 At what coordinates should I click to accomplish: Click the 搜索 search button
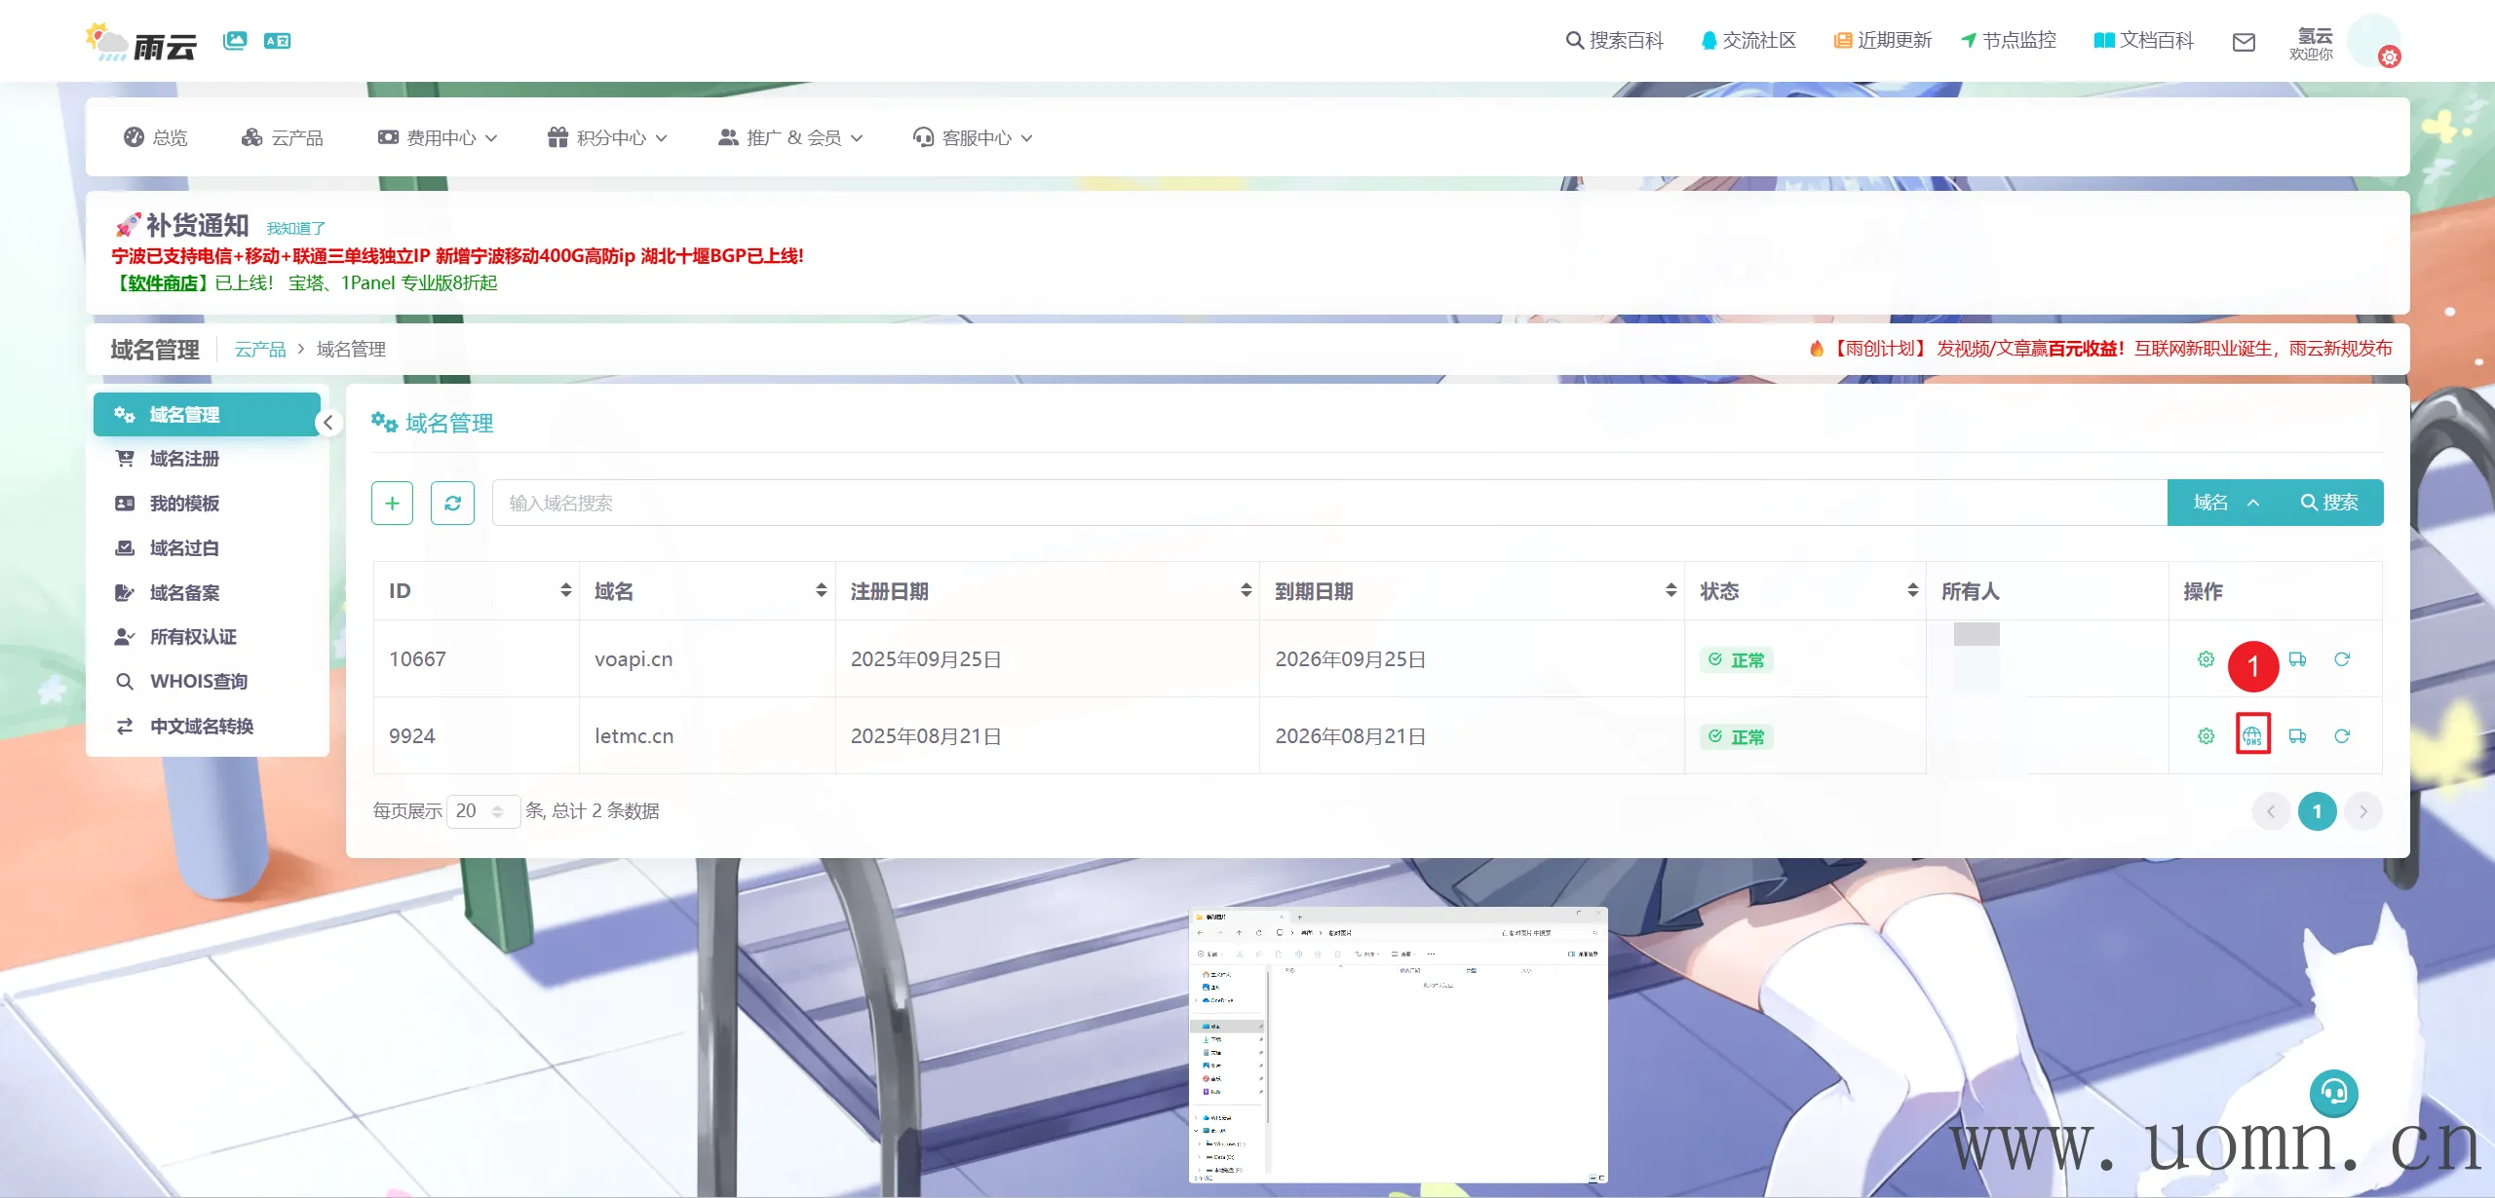(x=2329, y=503)
